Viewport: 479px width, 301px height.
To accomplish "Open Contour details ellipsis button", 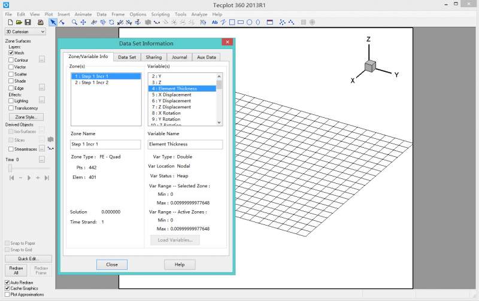I will click(x=42, y=60).
